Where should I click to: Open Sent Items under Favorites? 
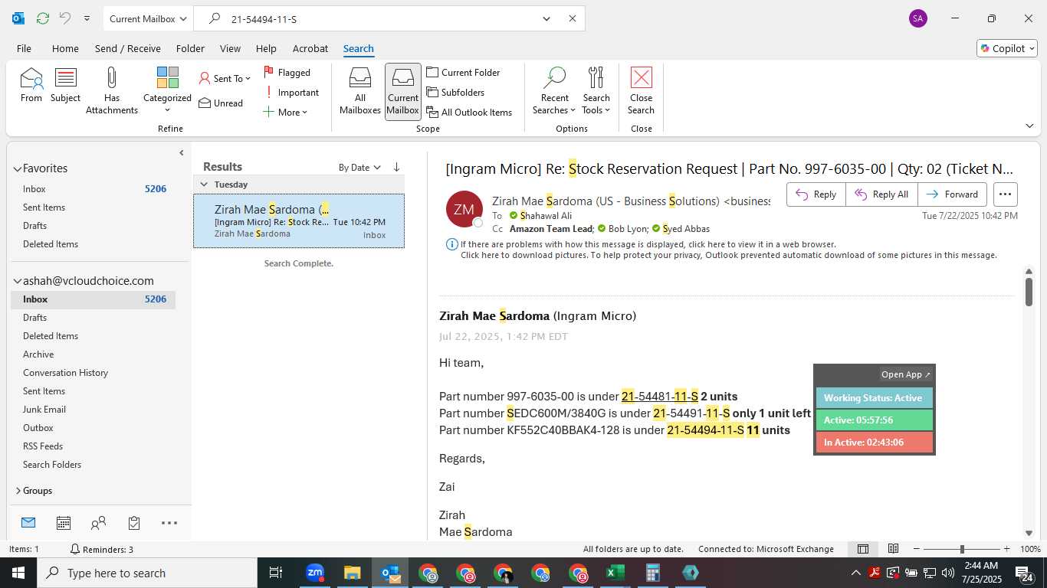(x=44, y=207)
